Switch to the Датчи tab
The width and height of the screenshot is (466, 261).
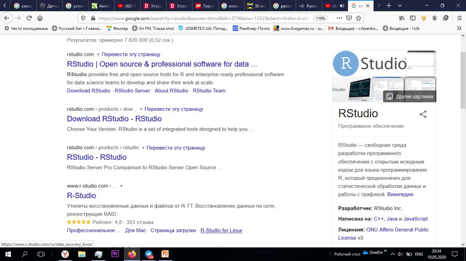tap(50, 6)
